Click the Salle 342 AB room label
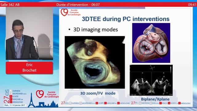 (10, 5)
